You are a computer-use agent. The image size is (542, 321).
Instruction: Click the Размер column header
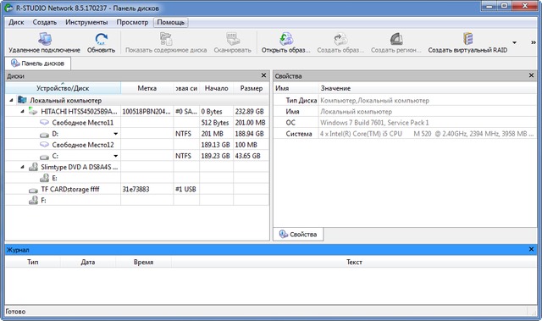point(252,88)
